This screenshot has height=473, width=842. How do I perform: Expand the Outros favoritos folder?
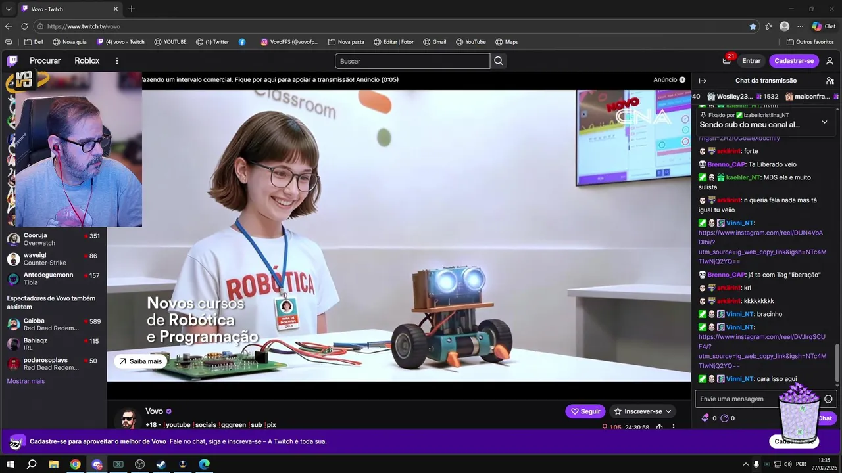point(810,42)
